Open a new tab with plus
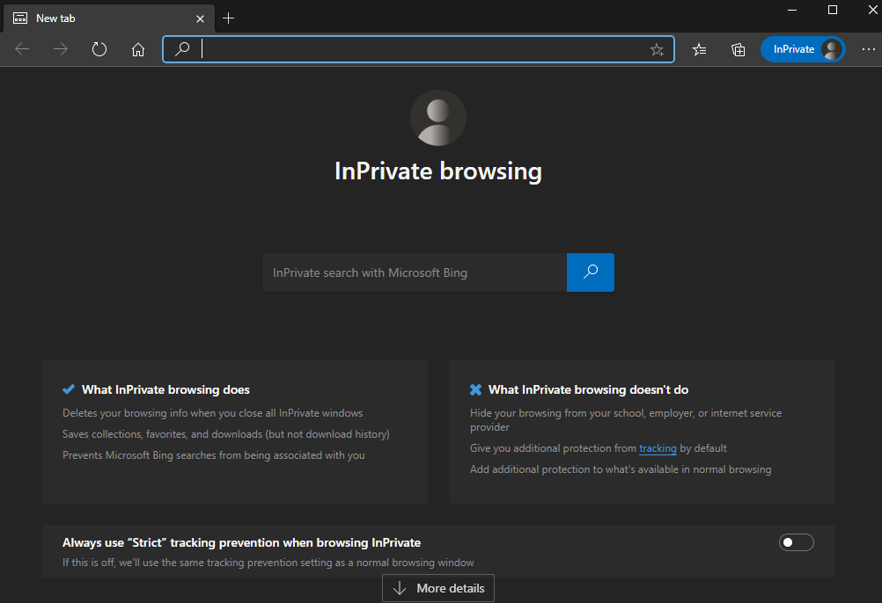This screenshot has height=603, width=882. 228,18
